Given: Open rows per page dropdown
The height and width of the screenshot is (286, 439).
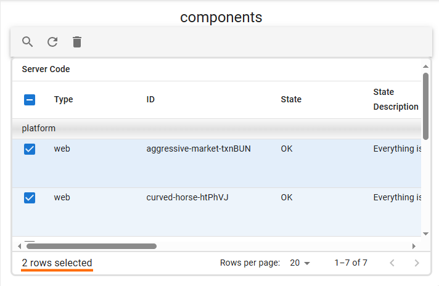Looking at the screenshot, I should (x=300, y=263).
